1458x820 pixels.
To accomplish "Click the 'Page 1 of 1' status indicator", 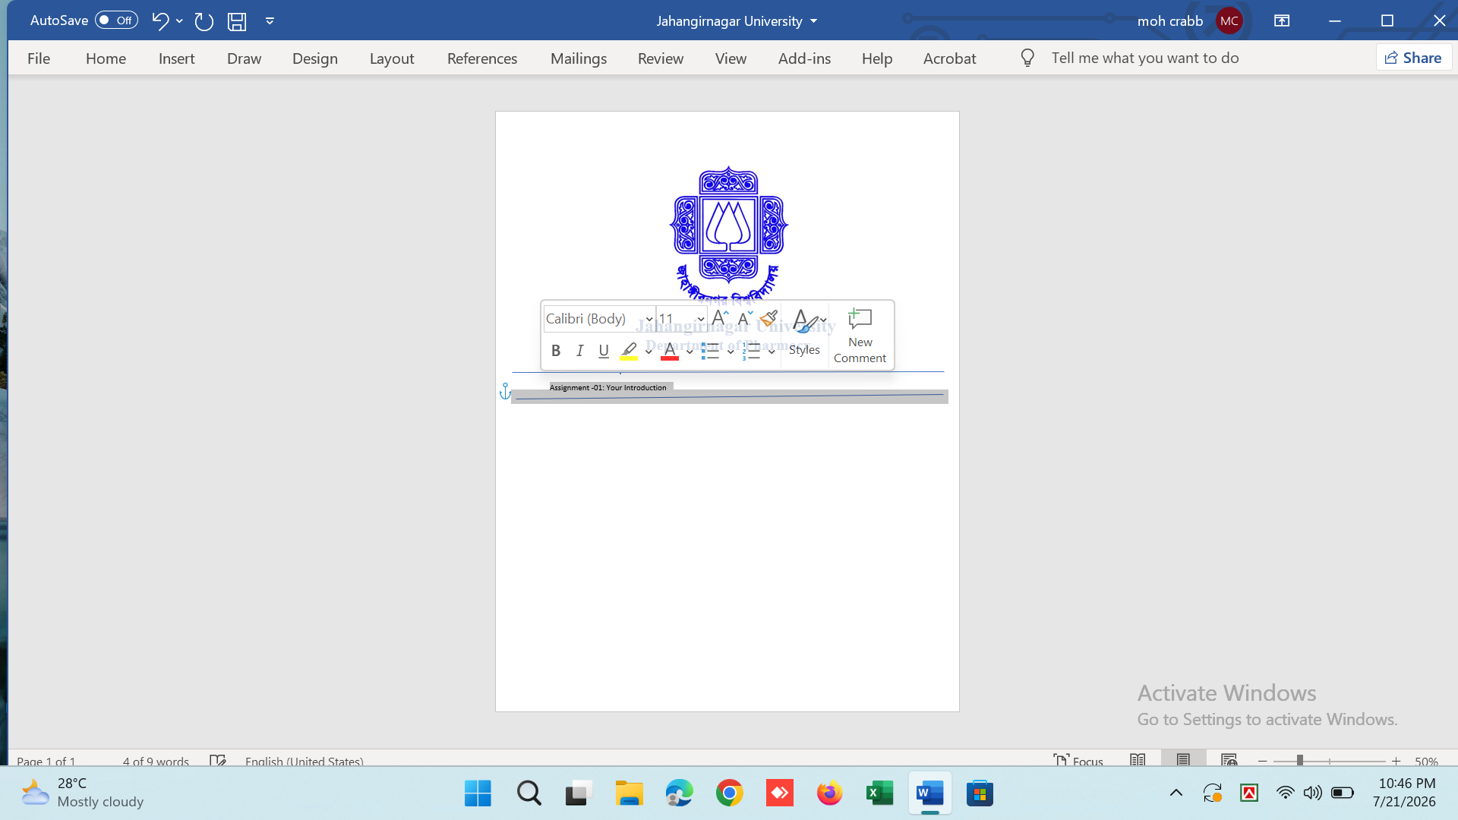I will click(46, 761).
